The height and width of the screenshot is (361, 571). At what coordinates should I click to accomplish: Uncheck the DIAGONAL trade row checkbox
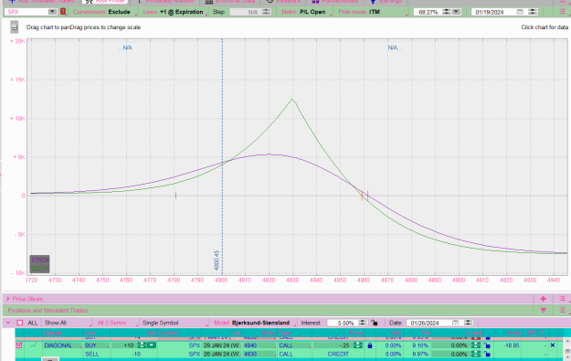(x=19, y=345)
